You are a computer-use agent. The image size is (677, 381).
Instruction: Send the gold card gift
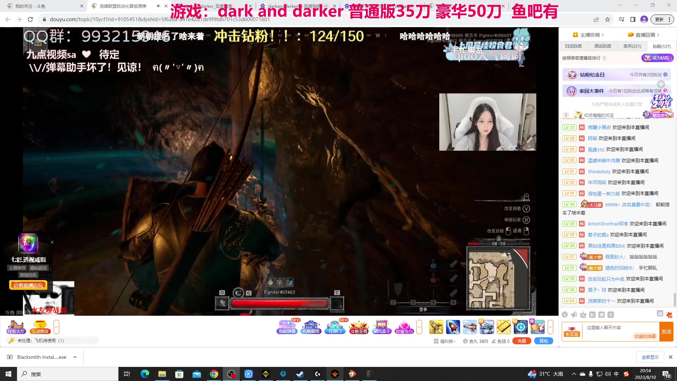click(504, 327)
